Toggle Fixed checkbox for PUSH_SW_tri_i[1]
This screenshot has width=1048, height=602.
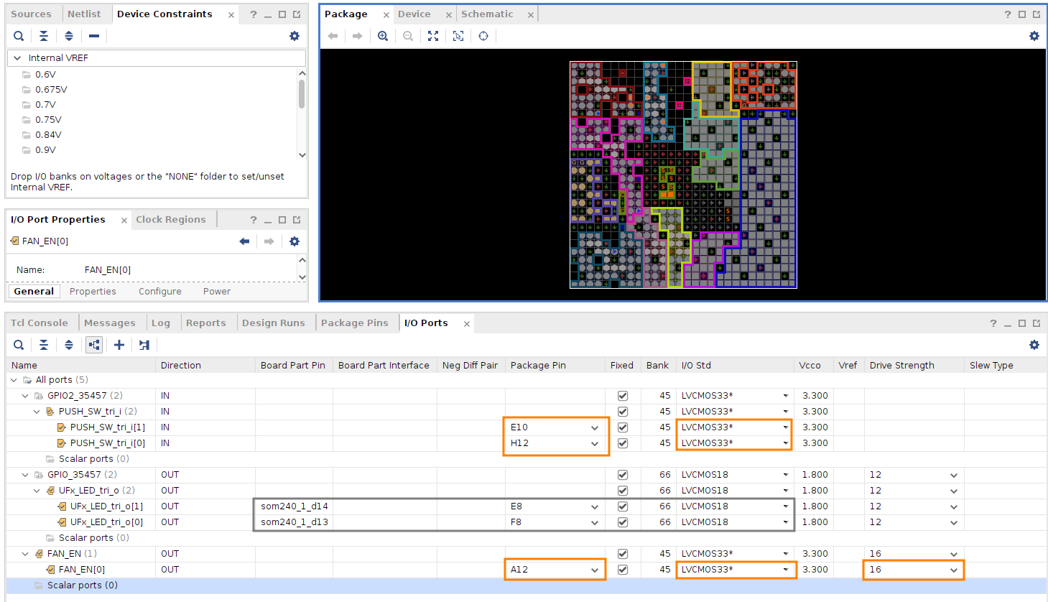(x=623, y=427)
